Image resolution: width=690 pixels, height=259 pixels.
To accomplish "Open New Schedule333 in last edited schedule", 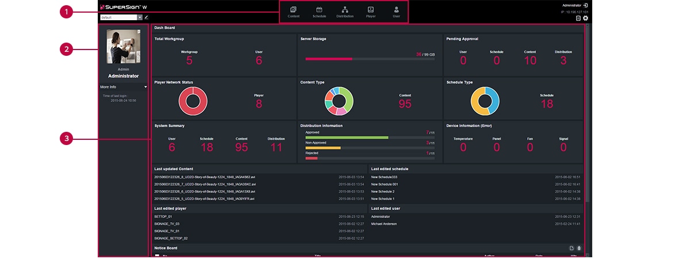I will tap(385, 177).
